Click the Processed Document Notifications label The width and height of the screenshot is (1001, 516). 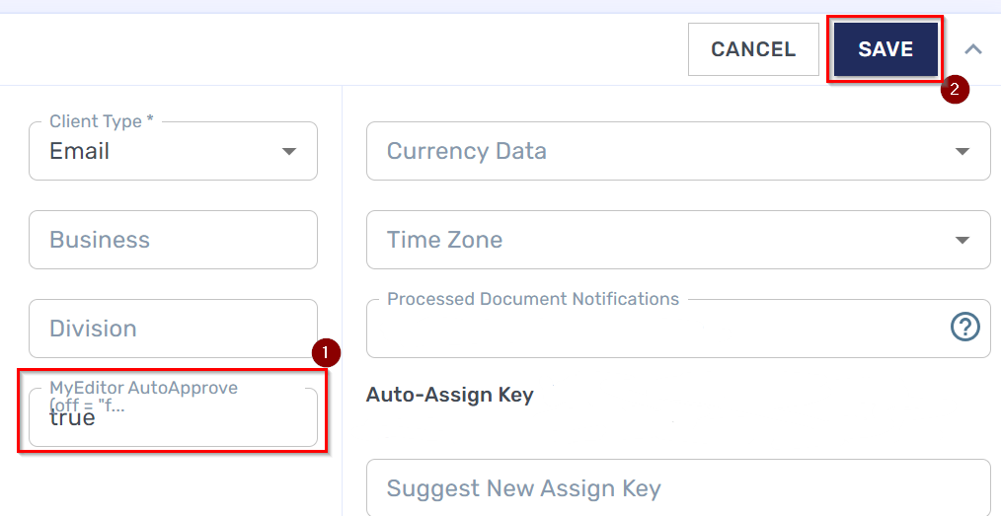[x=533, y=299]
